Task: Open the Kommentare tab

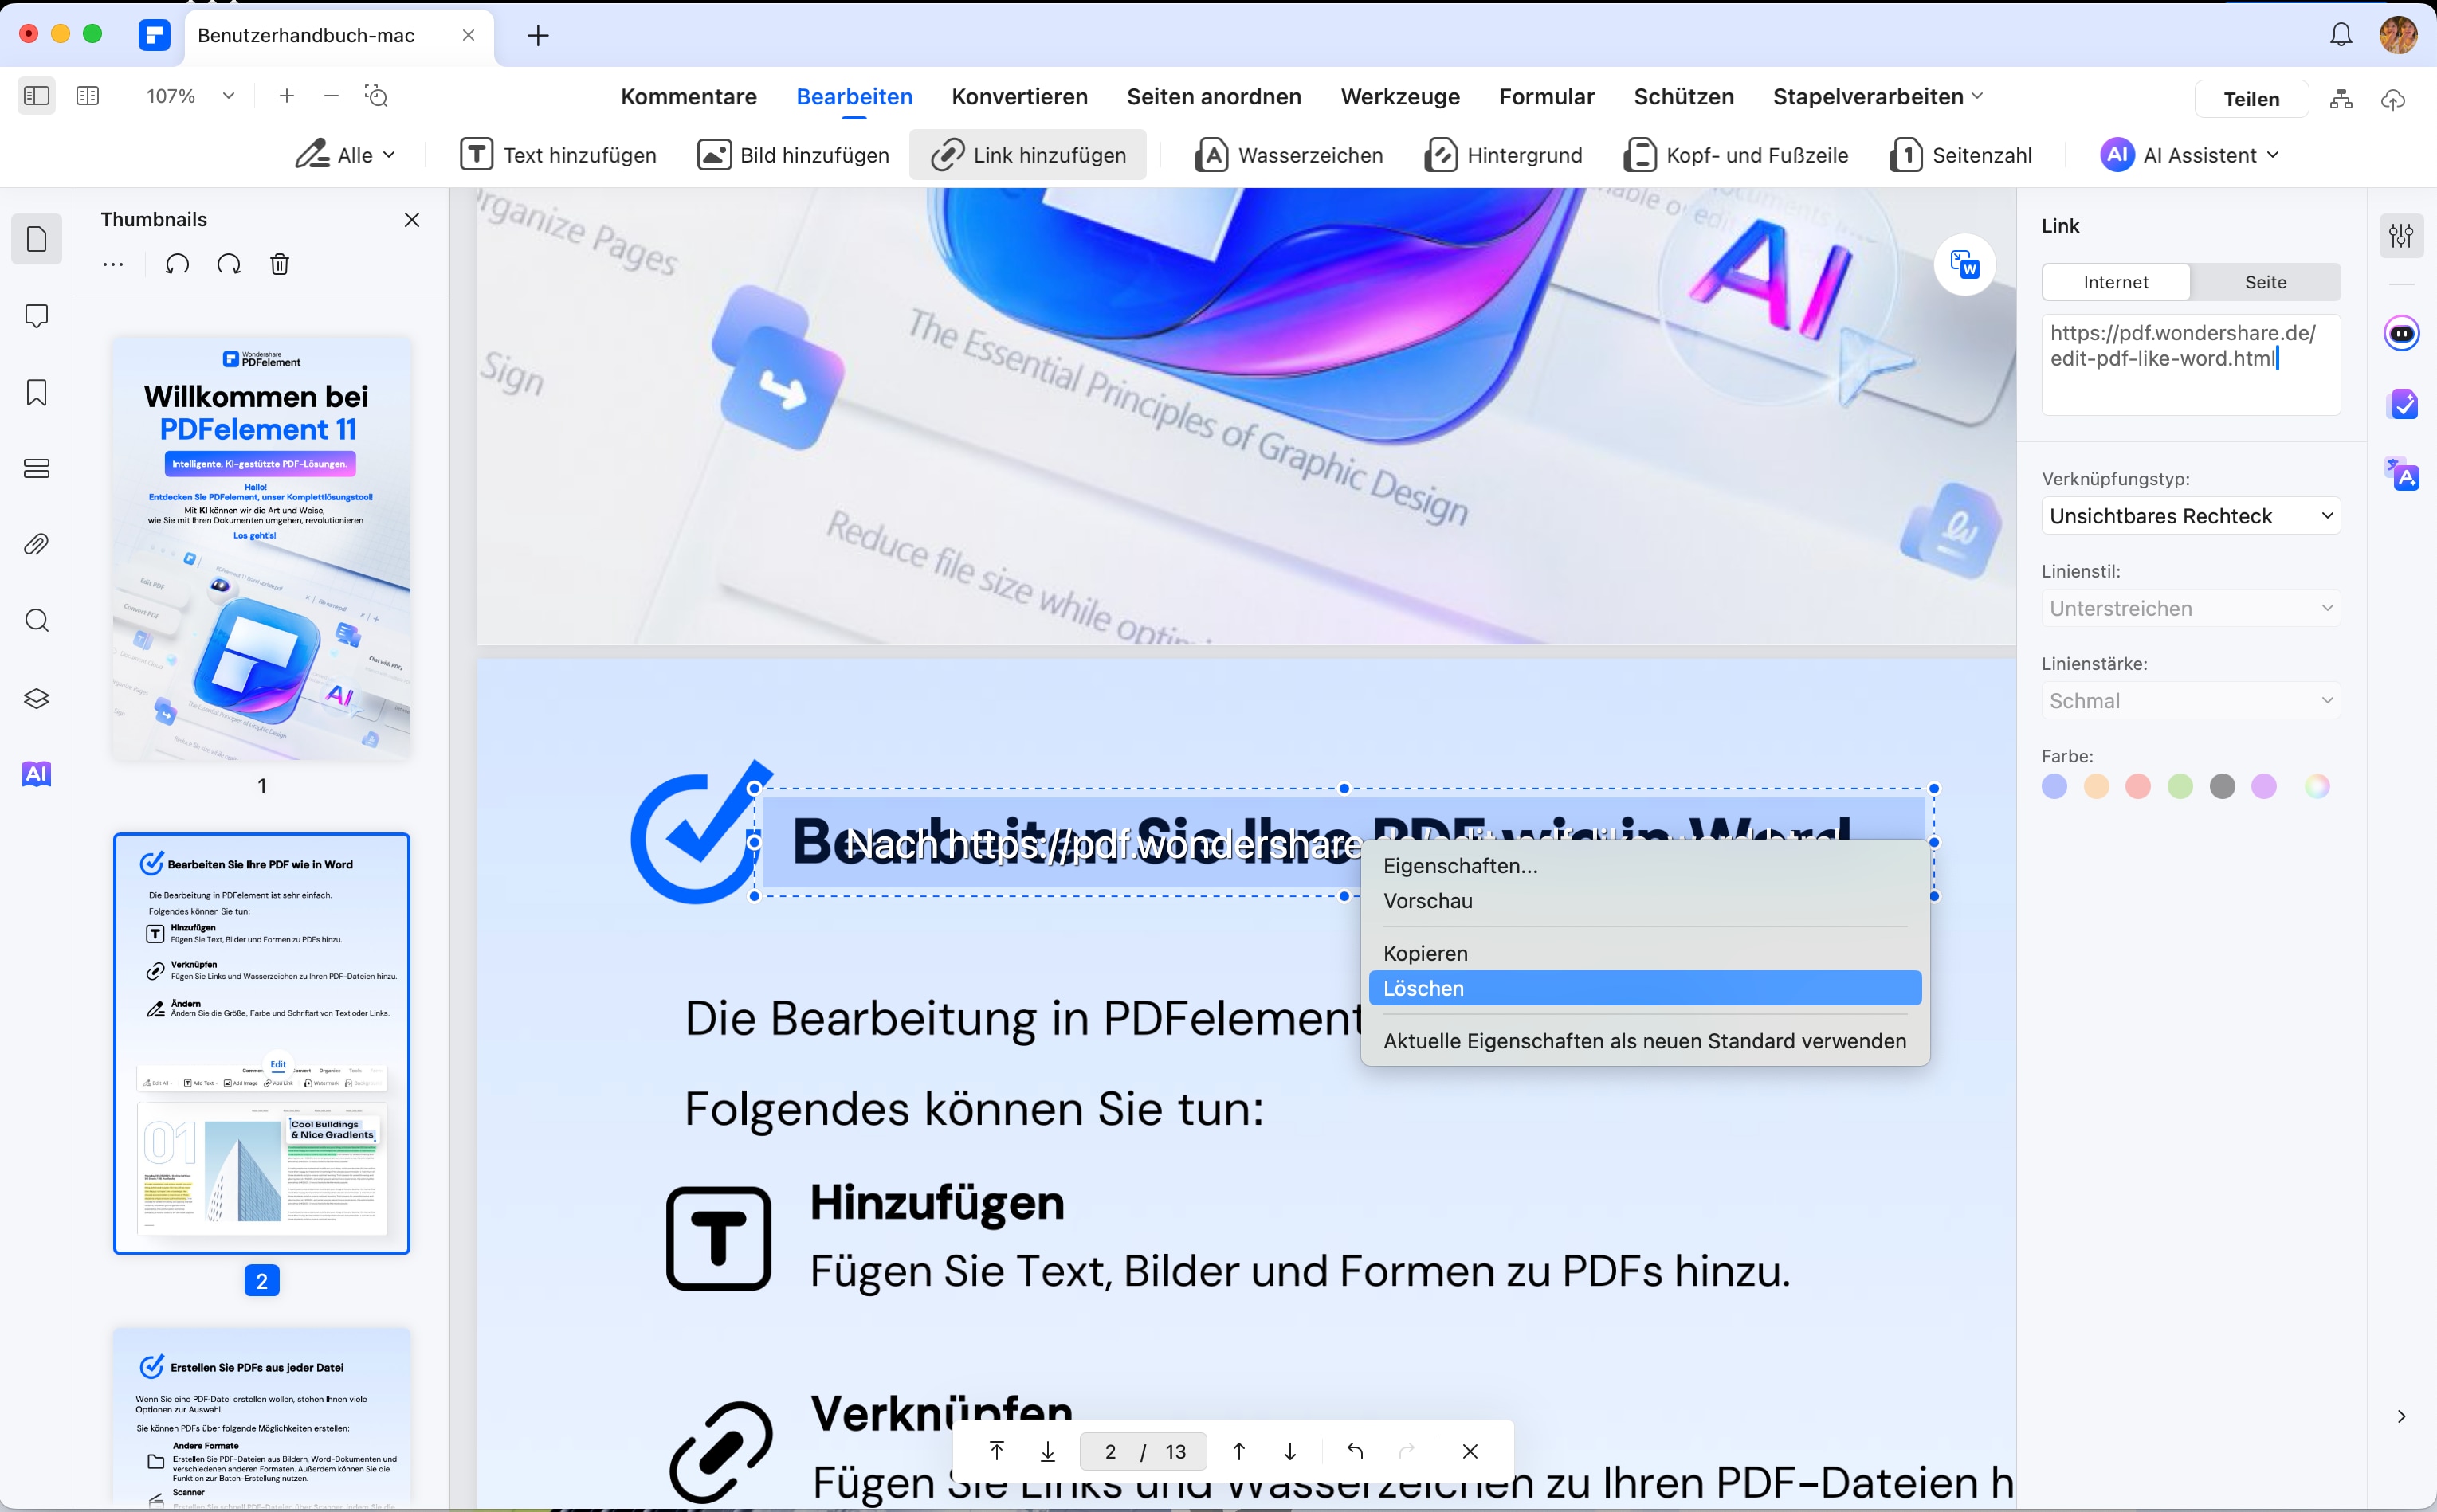Action: pos(689,97)
